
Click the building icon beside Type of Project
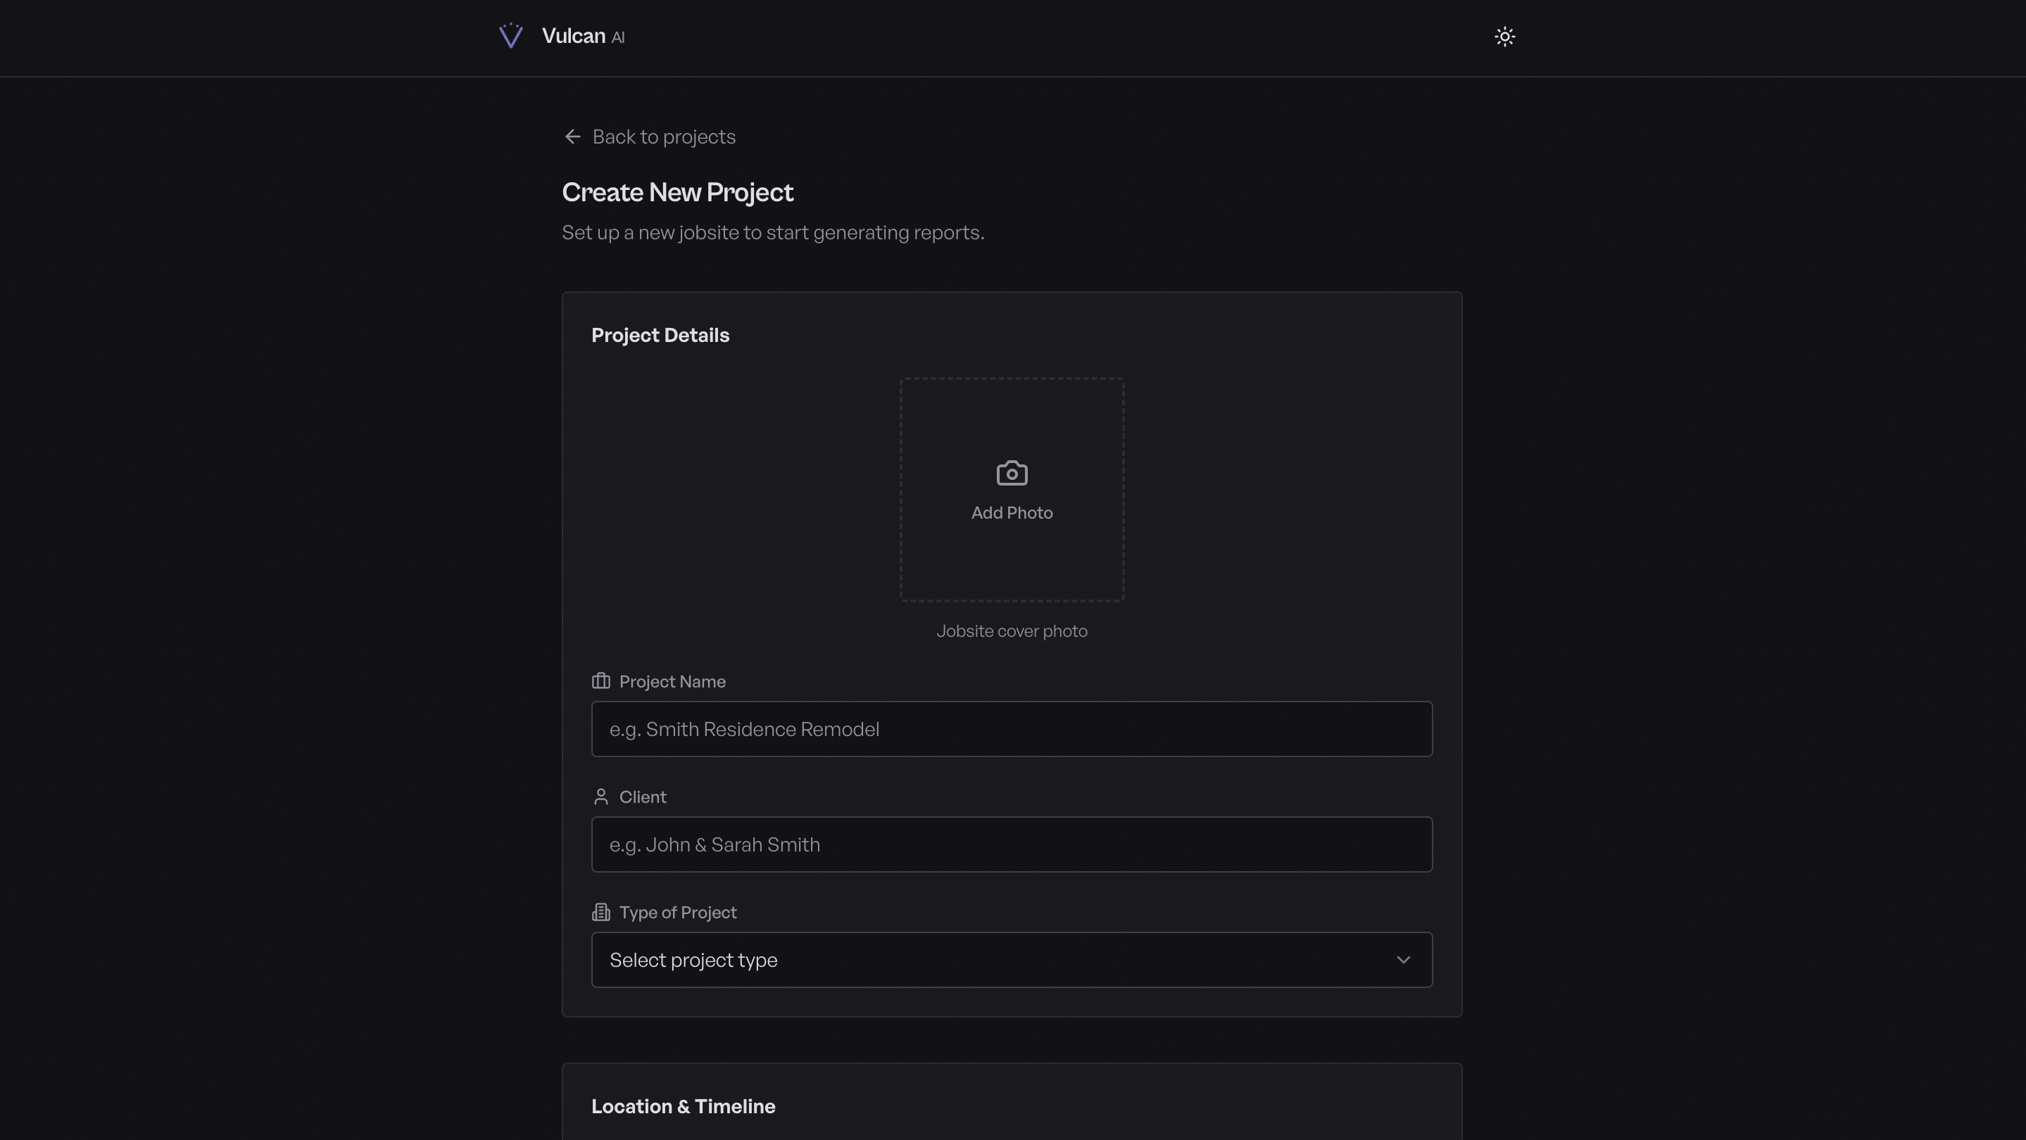[601, 912]
